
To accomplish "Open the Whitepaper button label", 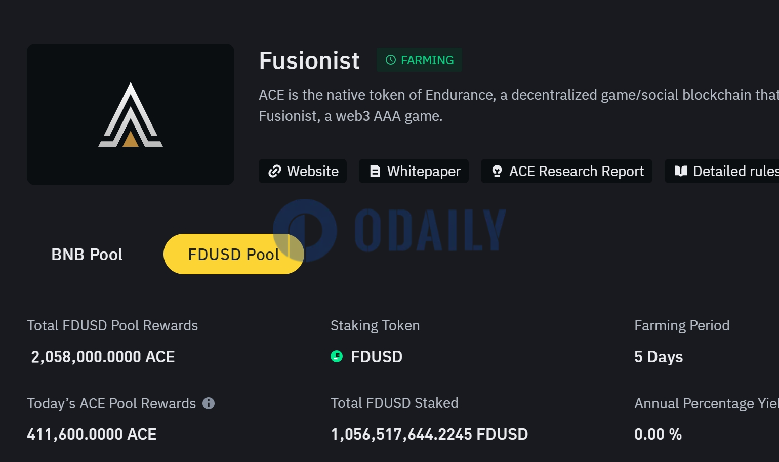I will coord(424,172).
